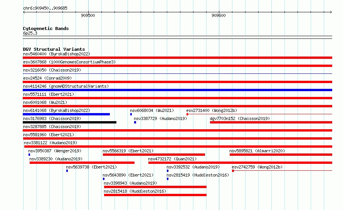
Task: Click blue marker under nsv5639738
Action: click(x=67, y=171)
